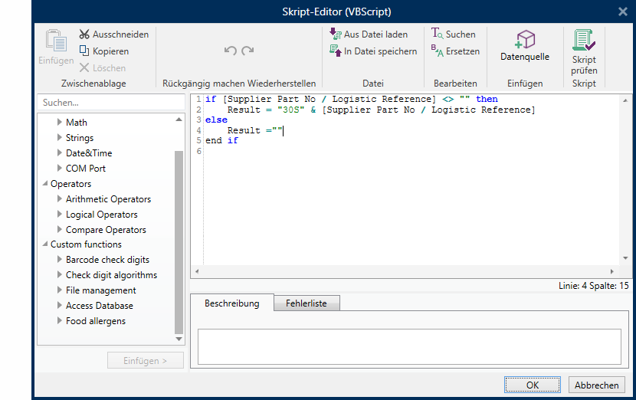Image resolution: width=636 pixels, height=400 pixels.
Task: Cut selection with Ausschneiden
Action: click(x=114, y=34)
